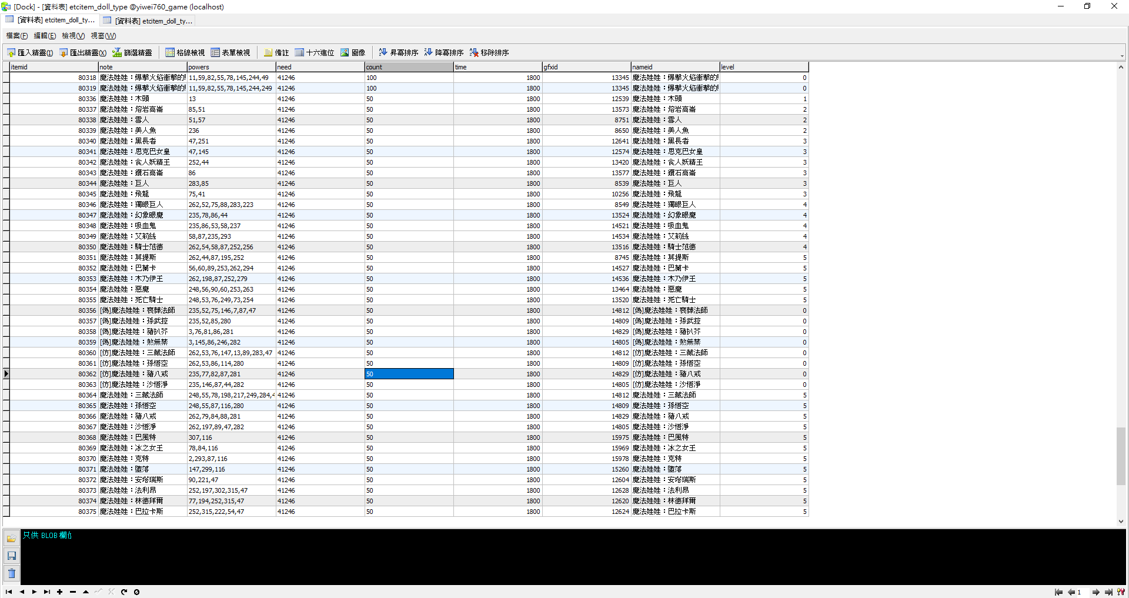Select the highlighted count cell of row 80362
The height and width of the screenshot is (598, 1129).
pos(409,374)
